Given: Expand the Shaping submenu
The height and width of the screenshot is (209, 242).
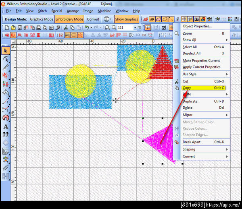Looking at the screenshot, I should (206, 149).
